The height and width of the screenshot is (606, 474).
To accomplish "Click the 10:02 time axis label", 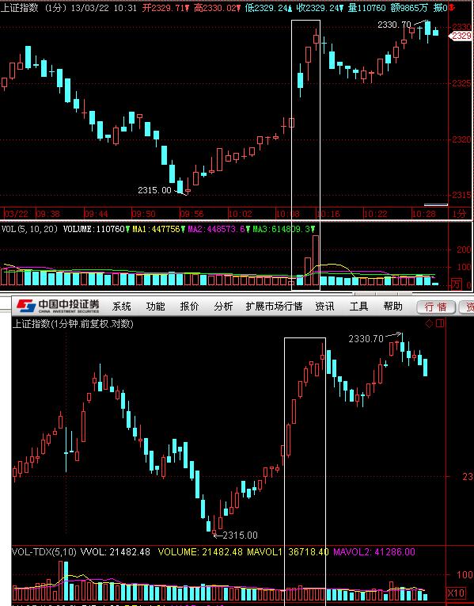I will point(240,214).
